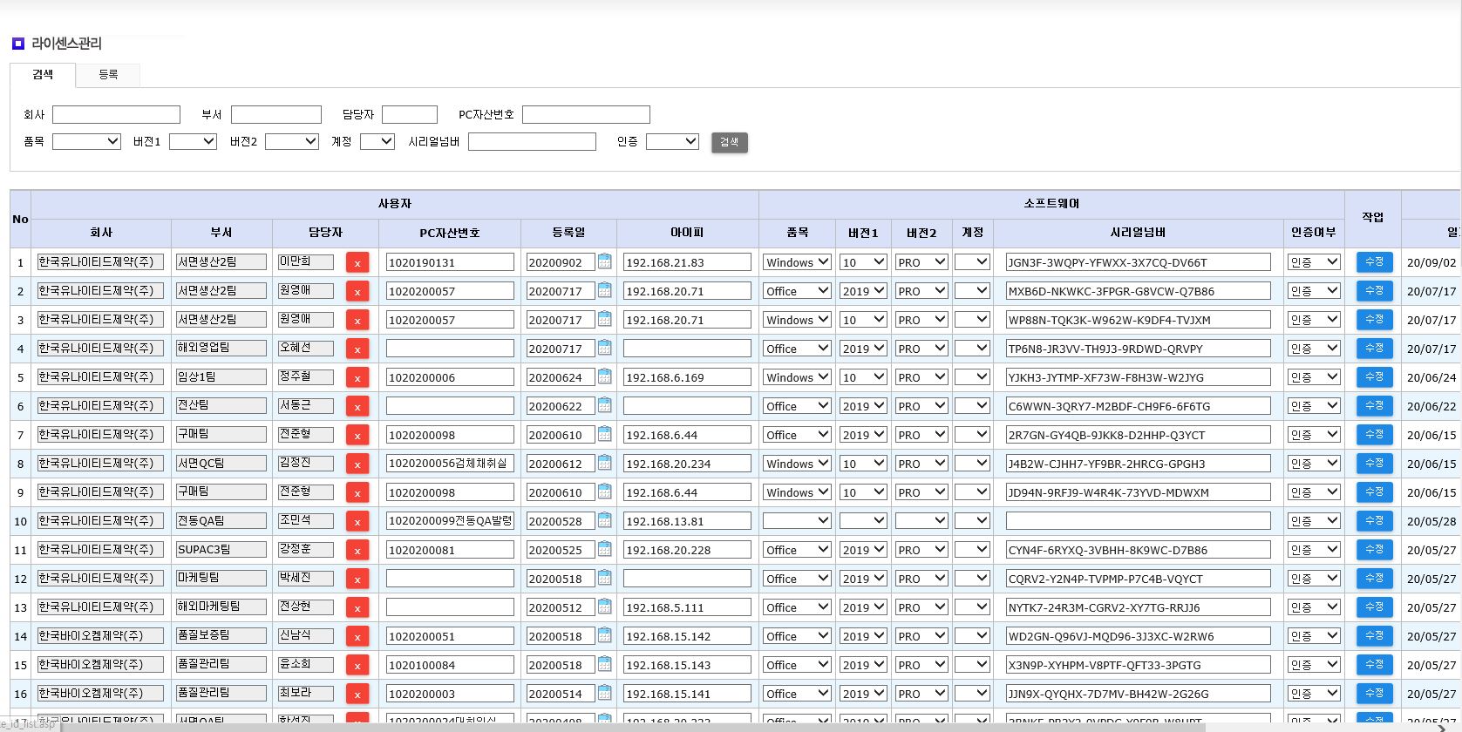Click the 수정 button in row 12
This screenshot has width=1462, height=732.
1374,578
